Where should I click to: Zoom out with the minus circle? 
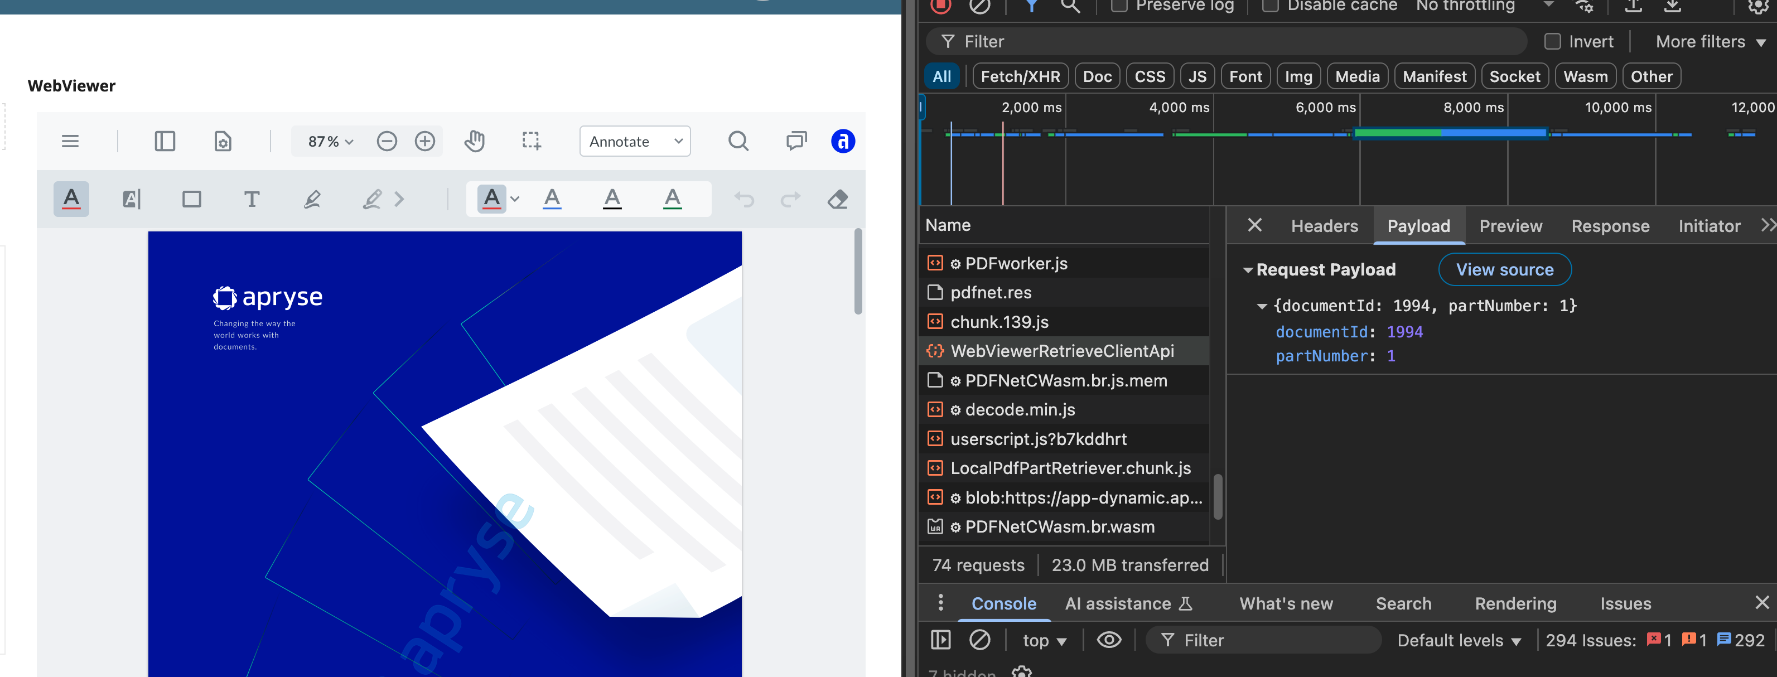click(x=387, y=141)
